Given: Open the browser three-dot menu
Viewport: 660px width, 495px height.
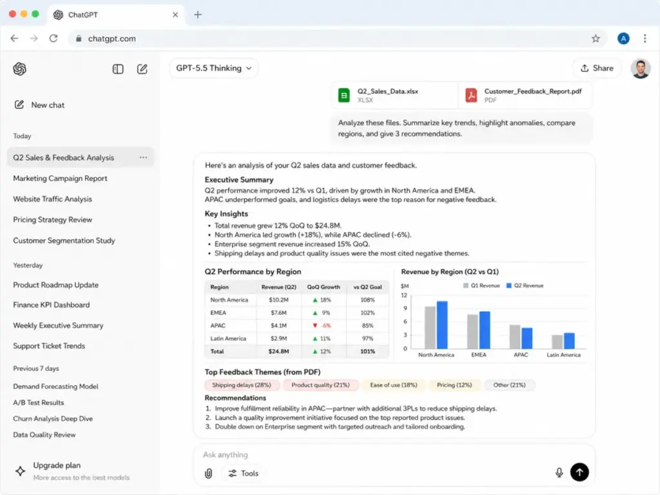Looking at the screenshot, I should pyautogui.click(x=645, y=38).
